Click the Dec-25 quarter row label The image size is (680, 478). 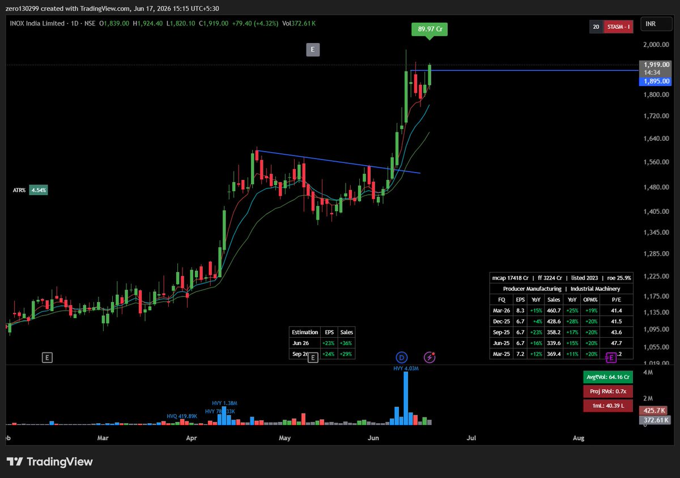(501, 321)
